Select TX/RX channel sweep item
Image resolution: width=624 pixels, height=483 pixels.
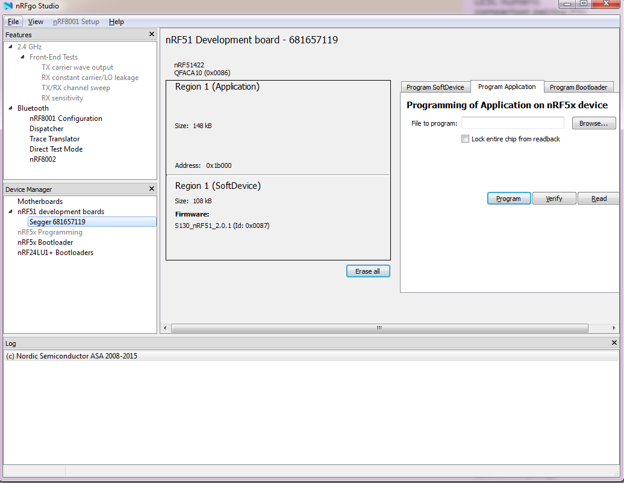point(76,88)
